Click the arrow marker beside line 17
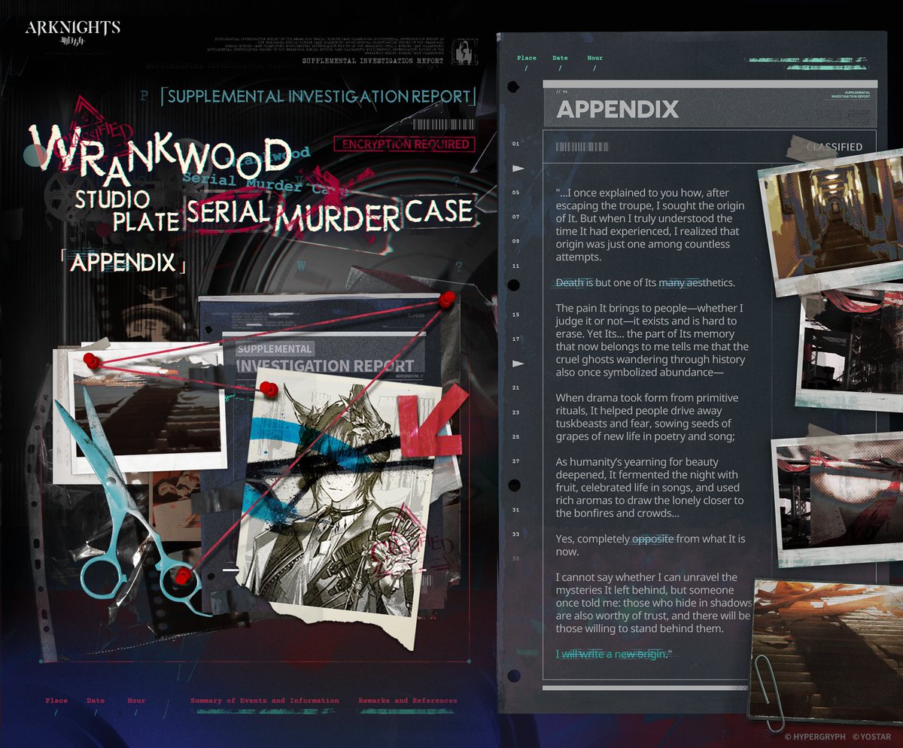The height and width of the screenshot is (748, 903). (x=518, y=363)
